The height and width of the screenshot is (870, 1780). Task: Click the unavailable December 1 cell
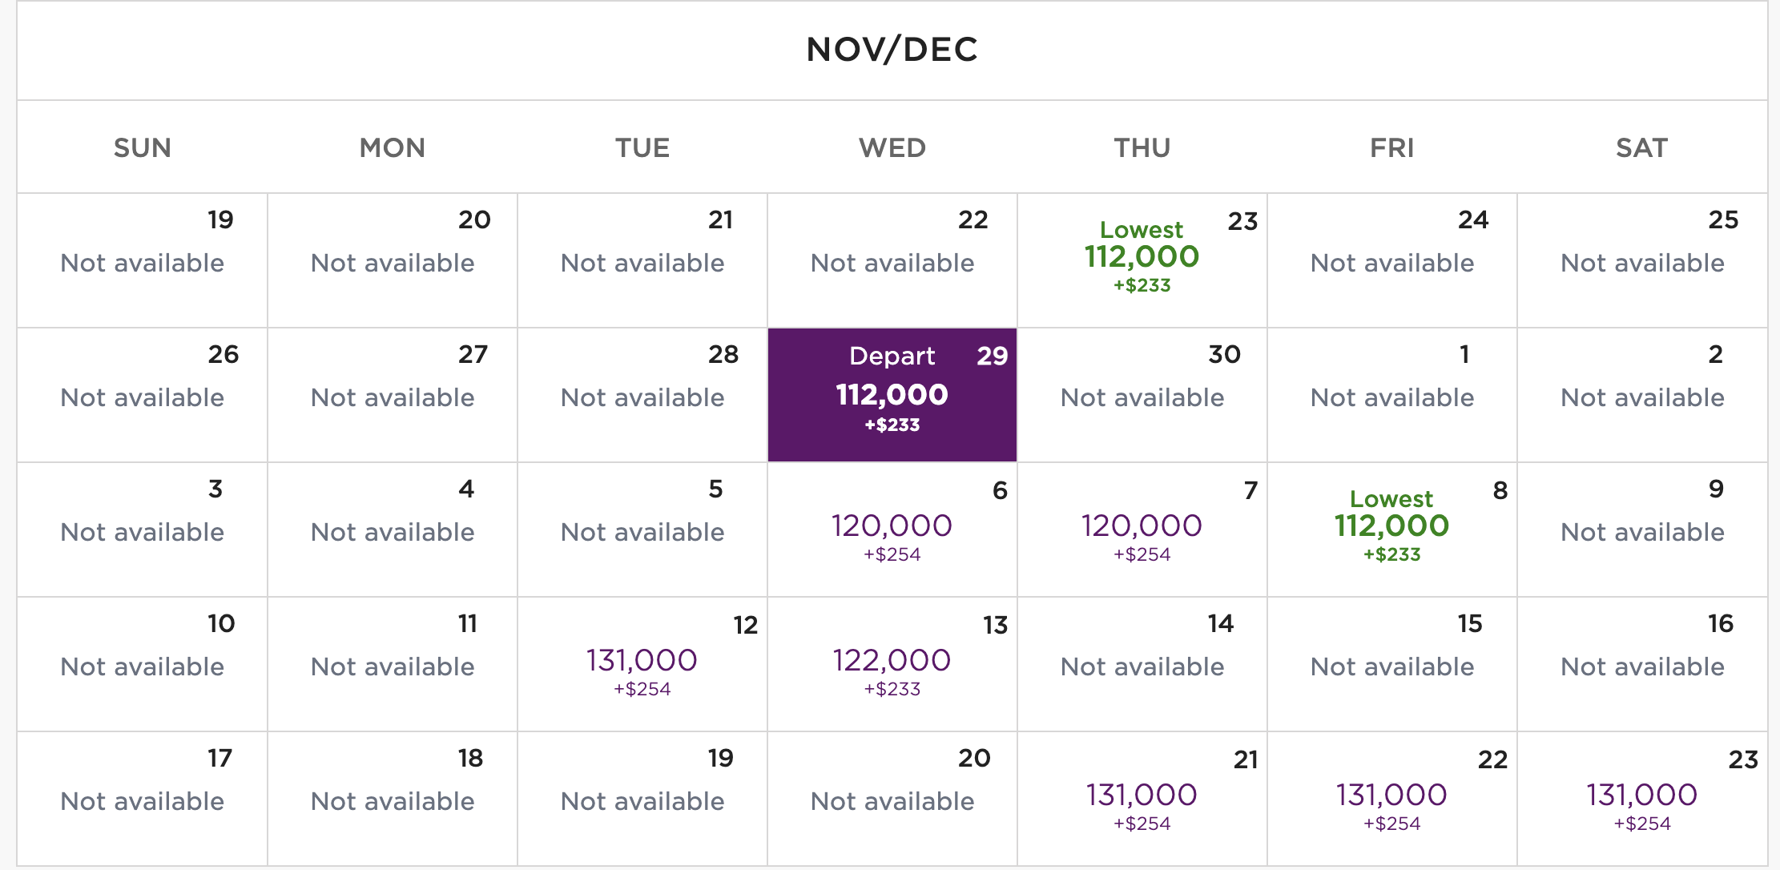tap(1392, 395)
